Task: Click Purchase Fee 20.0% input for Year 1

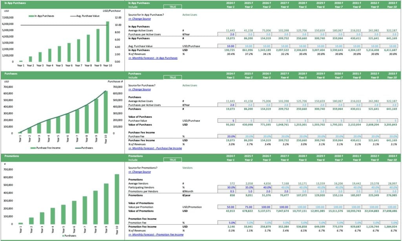Action: click(227, 136)
